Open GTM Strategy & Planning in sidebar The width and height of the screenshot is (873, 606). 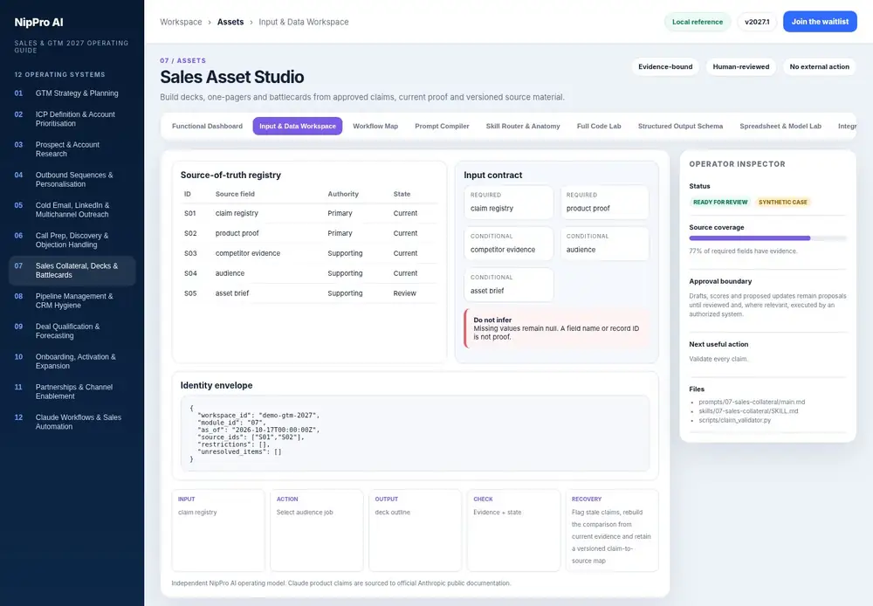(72, 93)
